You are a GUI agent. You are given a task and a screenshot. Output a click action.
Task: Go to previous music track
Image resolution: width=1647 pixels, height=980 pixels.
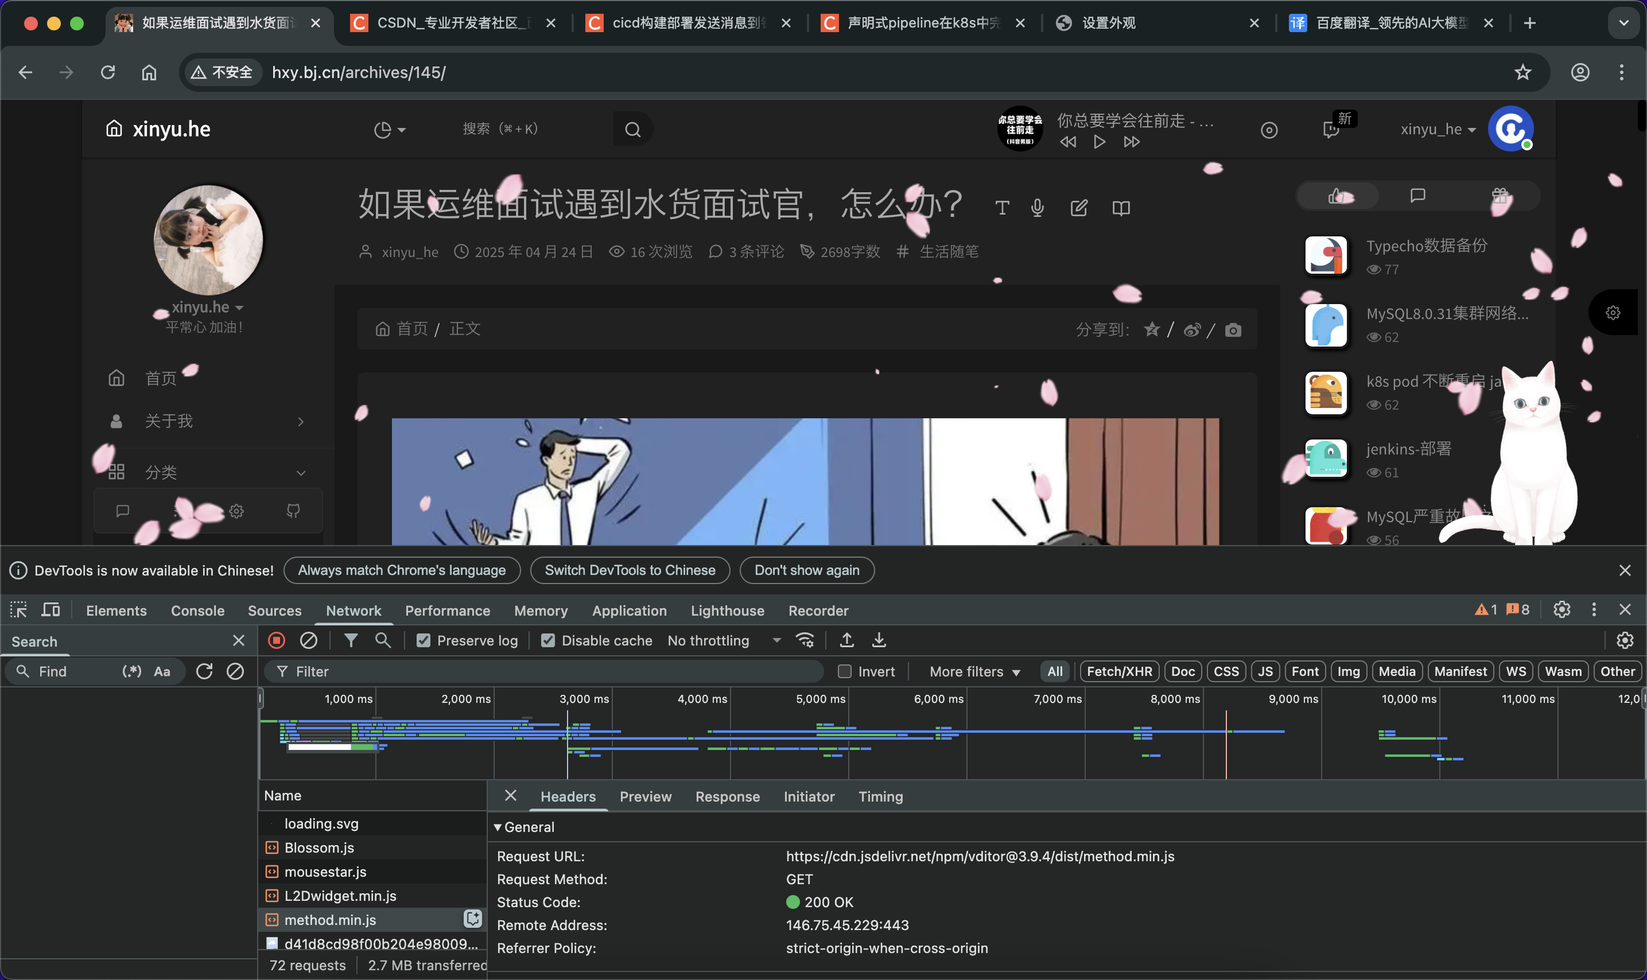click(x=1068, y=142)
